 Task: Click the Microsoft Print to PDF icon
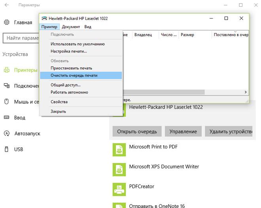[119, 150]
